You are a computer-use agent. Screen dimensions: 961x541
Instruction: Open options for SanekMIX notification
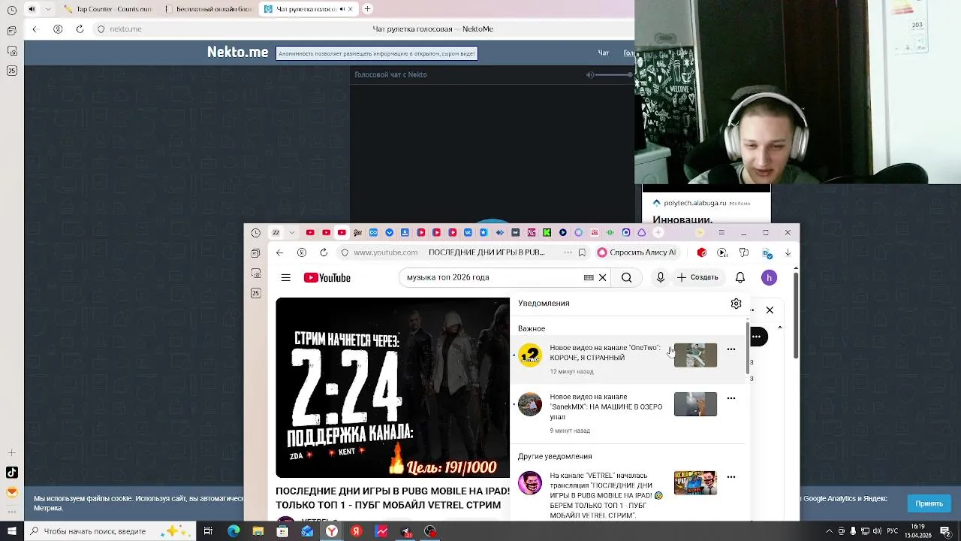click(x=731, y=398)
